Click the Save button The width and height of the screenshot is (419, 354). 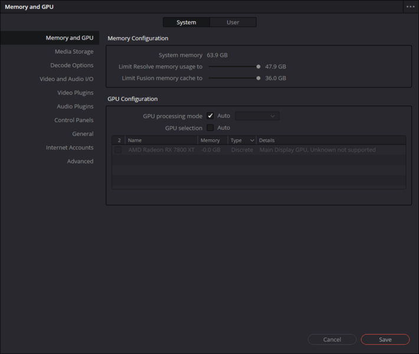click(385, 339)
